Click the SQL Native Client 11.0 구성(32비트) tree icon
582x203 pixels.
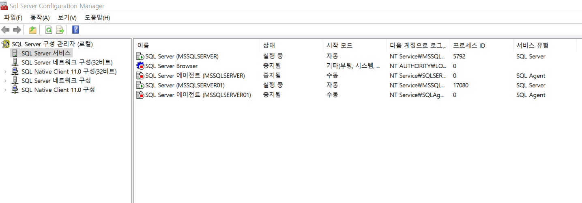point(15,71)
